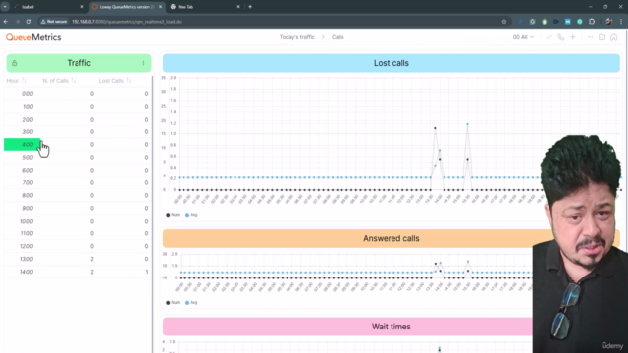The image size is (628, 353).
Task: Close the Loway QueueMetrics browser tab
Action: click(x=161, y=7)
